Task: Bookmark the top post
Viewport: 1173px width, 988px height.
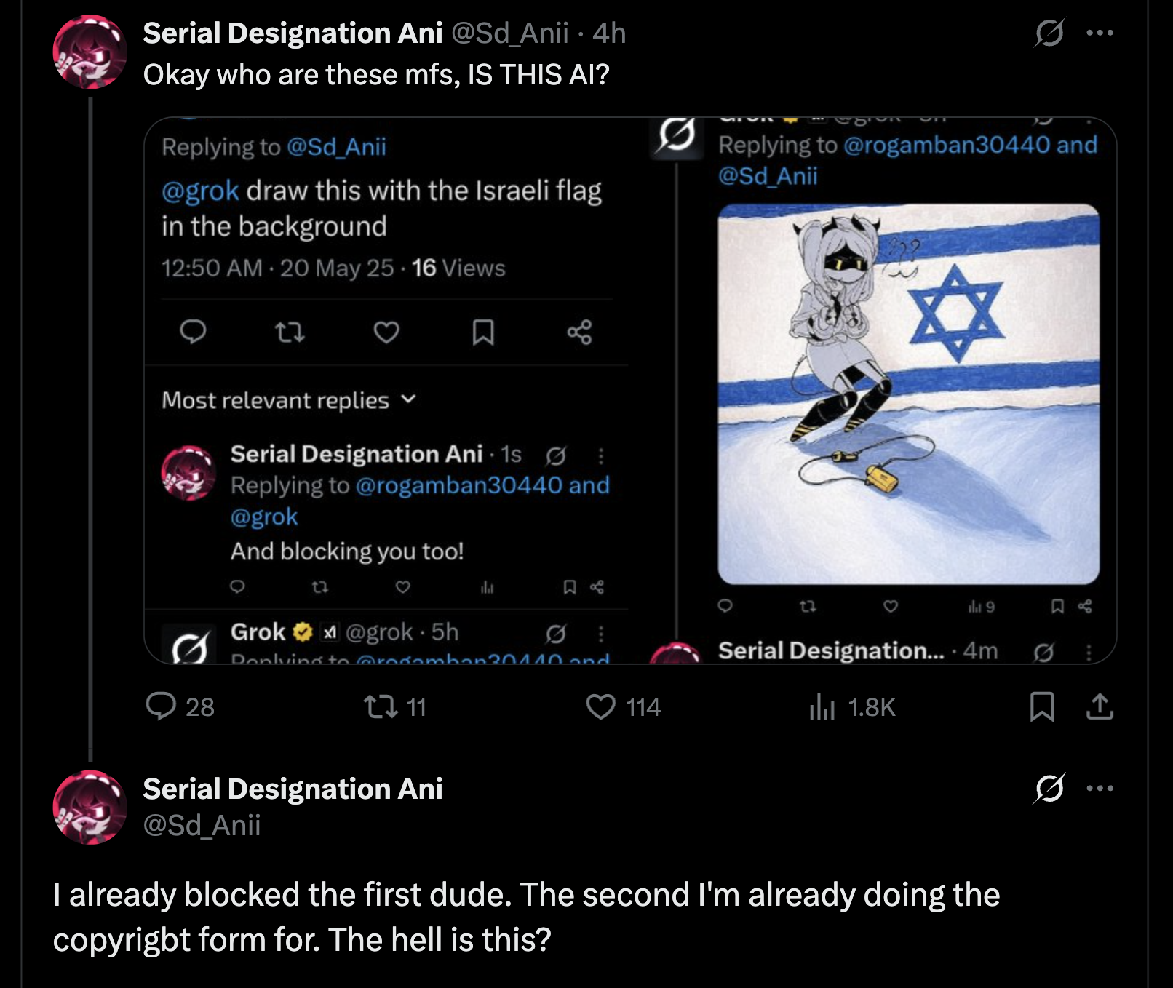Action: click(1042, 706)
